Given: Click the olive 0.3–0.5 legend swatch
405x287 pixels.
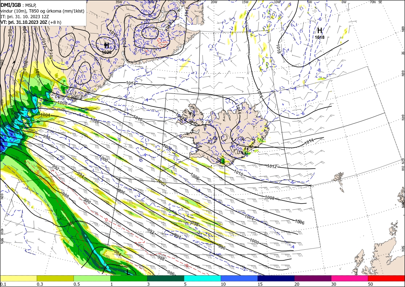Looking at the screenshot, I should (x=55, y=278).
